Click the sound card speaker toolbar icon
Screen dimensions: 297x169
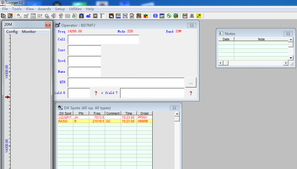click(x=54, y=16)
